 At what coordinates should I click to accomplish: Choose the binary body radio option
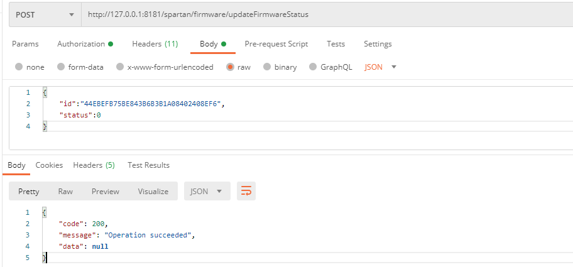(267, 67)
